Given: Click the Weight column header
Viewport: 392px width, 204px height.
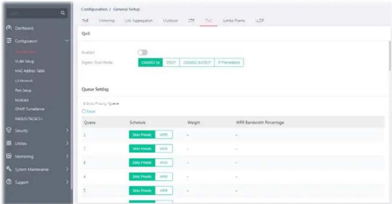Looking at the screenshot, I should (x=194, y=123).
